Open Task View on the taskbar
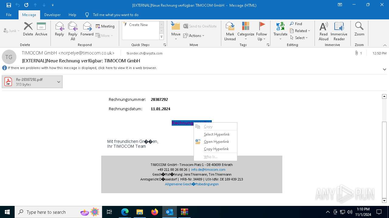The height and width of the screenshot is (218, 389). (x=109, y=212)
